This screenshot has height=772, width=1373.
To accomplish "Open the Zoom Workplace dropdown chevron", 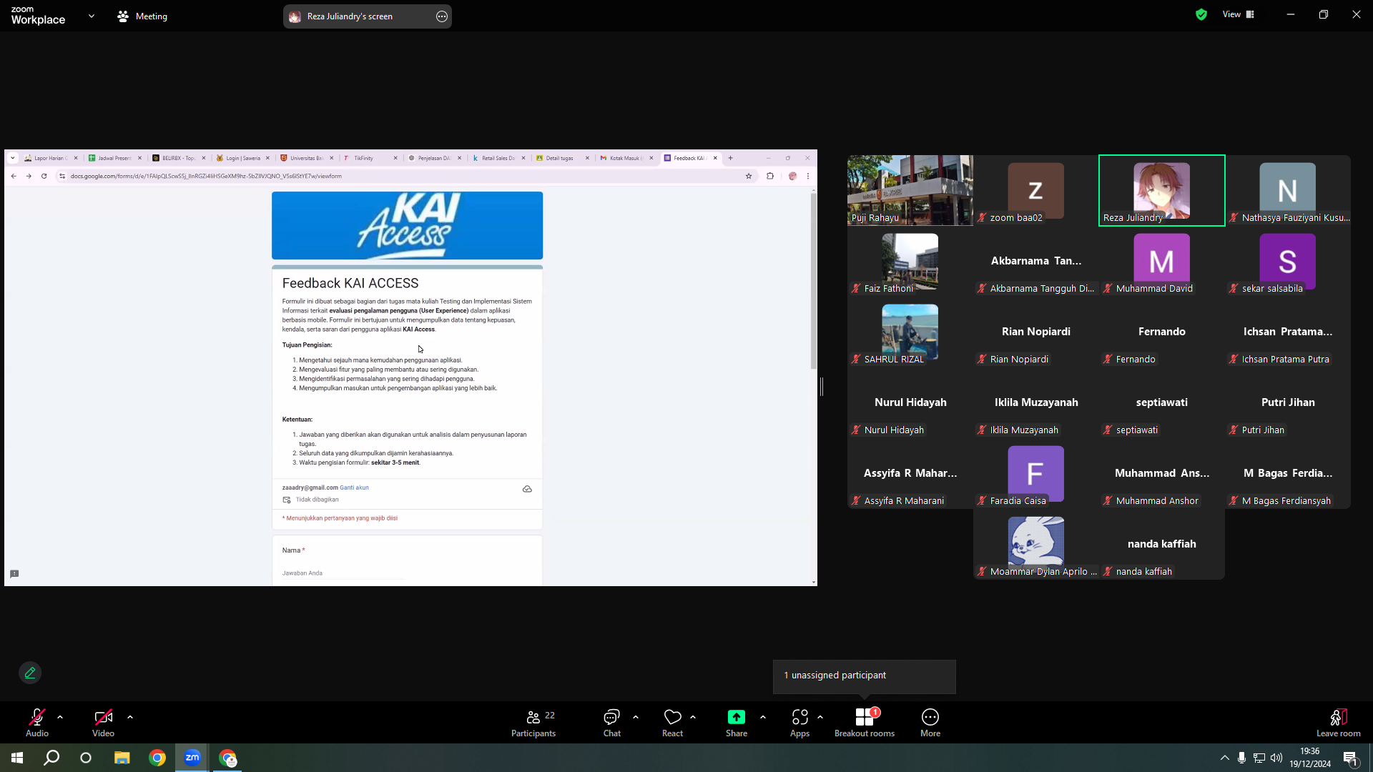I will point(92,16).
